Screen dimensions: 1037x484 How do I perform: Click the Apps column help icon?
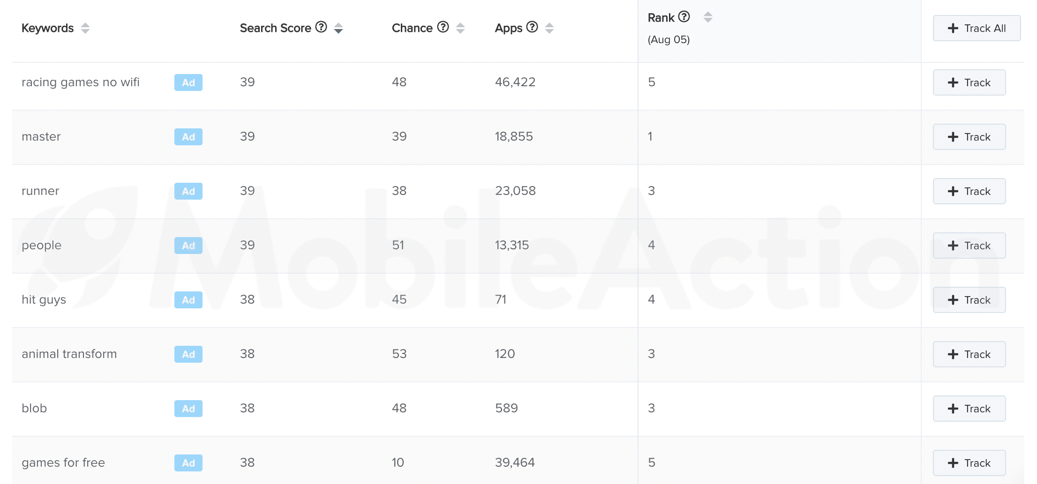click(x=532, y=27)
